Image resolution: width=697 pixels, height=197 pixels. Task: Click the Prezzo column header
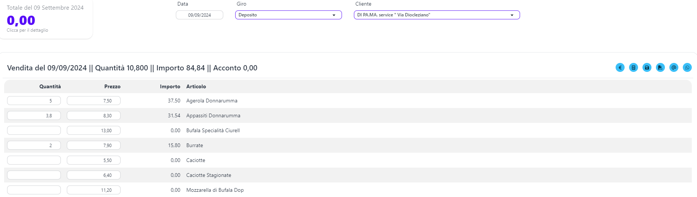112,86
